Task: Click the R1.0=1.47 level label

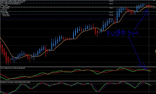Action: 4,10
